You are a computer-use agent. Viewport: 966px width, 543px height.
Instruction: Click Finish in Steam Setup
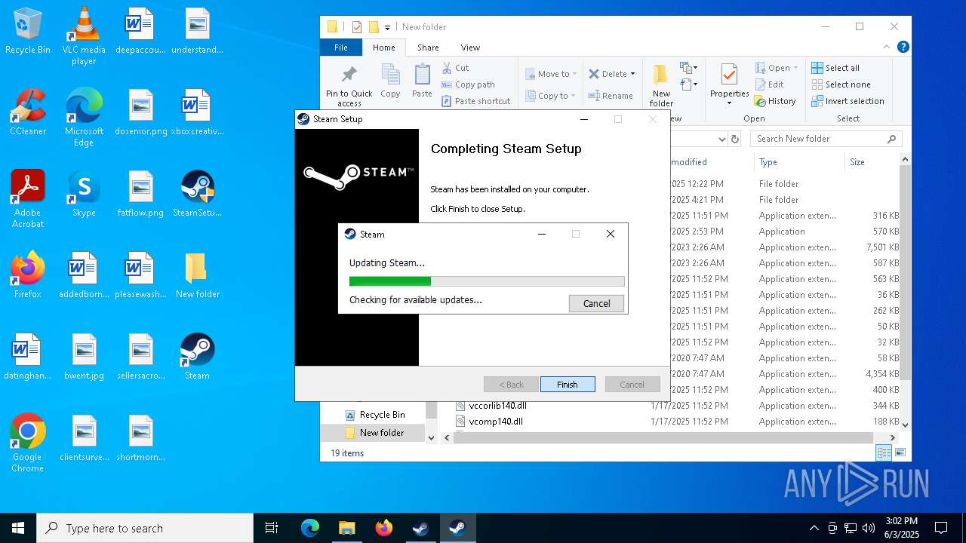[568, 385]
